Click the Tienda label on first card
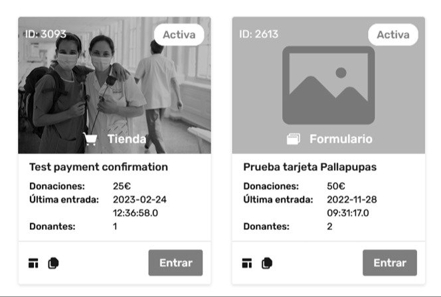This screenshot has height=297, width=441. pos(127,139)
